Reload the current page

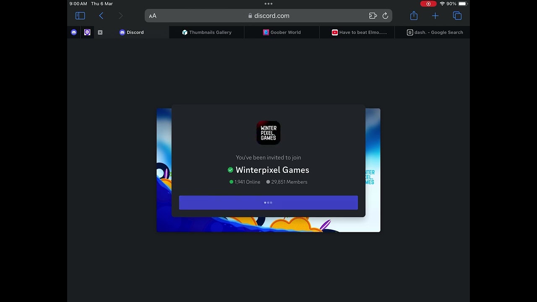point(385,16)
